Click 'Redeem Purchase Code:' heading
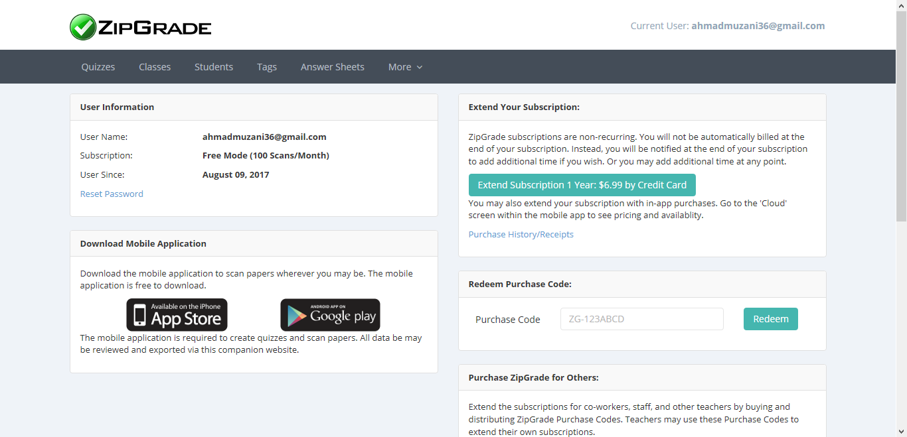This screenshot has width=907, height=437. pos(520,284)
